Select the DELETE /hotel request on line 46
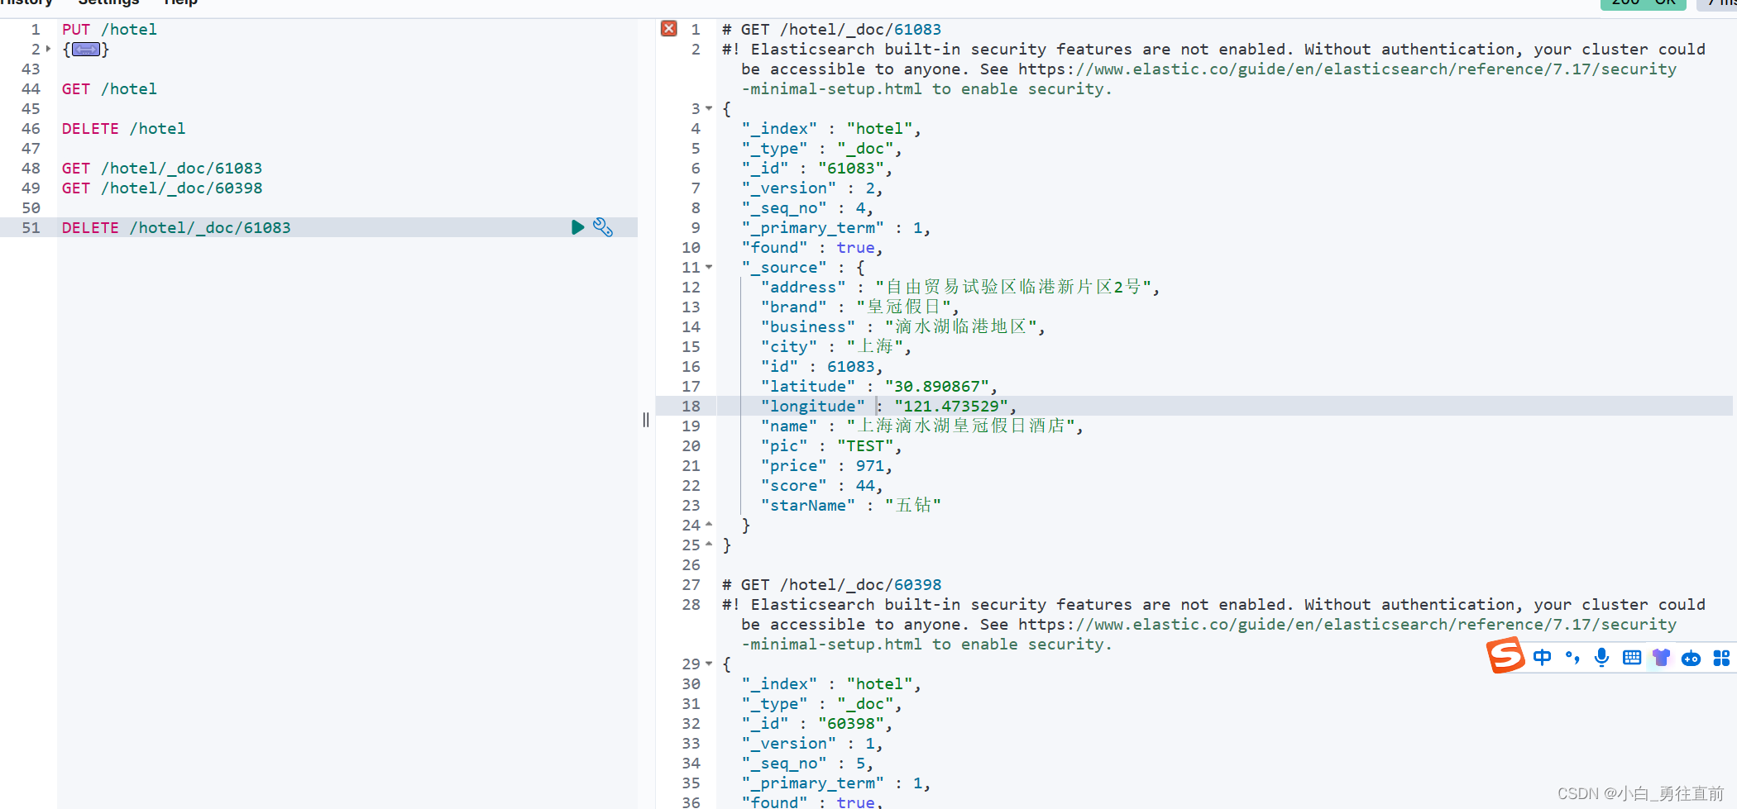Image resolution: width=1737 pixels, height=809 pixels. tap(124, 128)
